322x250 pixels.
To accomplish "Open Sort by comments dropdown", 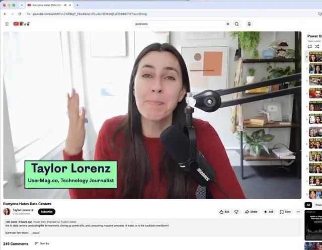I will pyautogui.click(x=42, y=243).
